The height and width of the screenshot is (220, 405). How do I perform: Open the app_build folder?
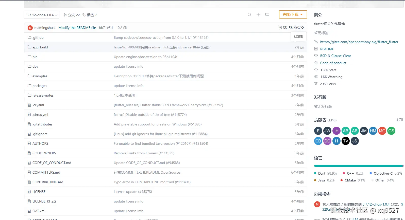[40, 47]
